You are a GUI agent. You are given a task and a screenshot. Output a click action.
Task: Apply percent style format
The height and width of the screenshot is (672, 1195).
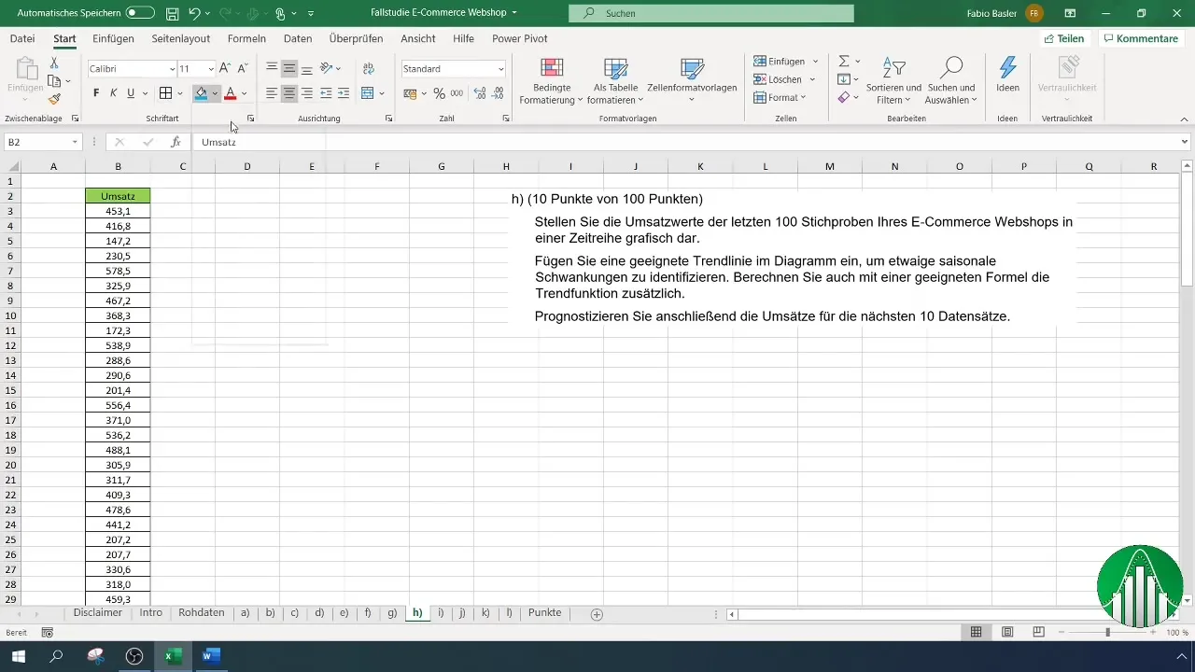pos(439,93)
